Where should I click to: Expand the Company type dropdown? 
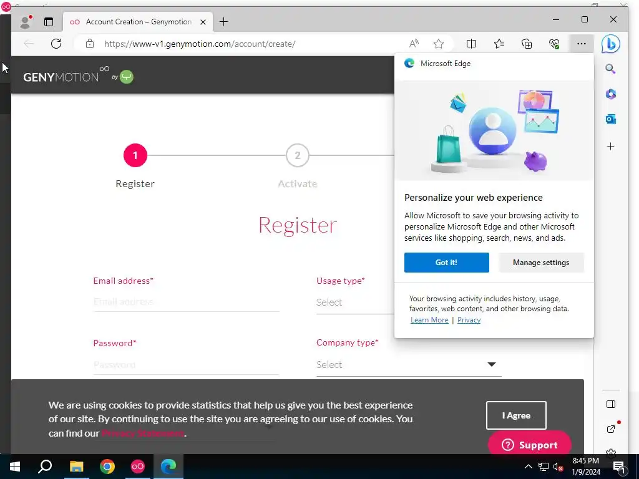point(409,364)
